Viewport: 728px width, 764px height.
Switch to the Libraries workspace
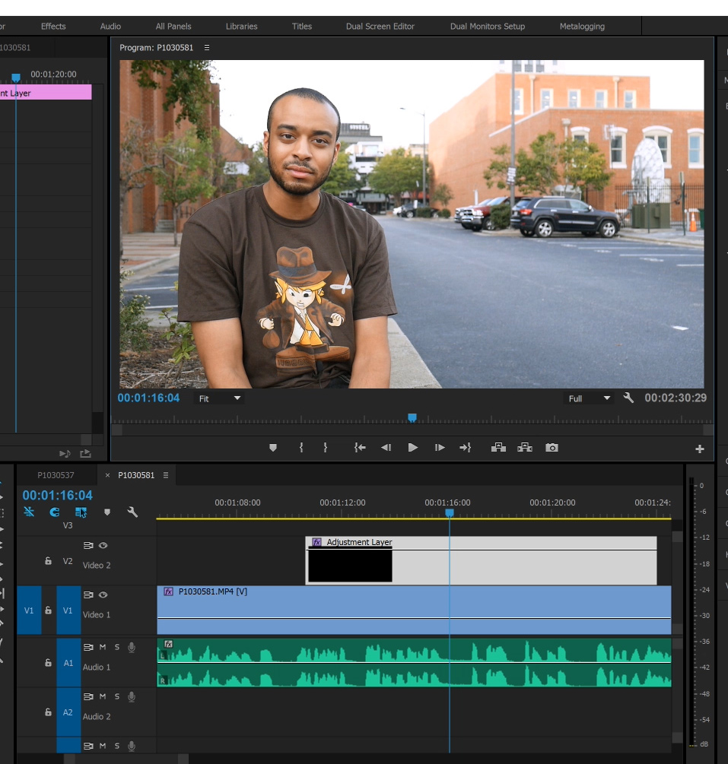[241, 27]
